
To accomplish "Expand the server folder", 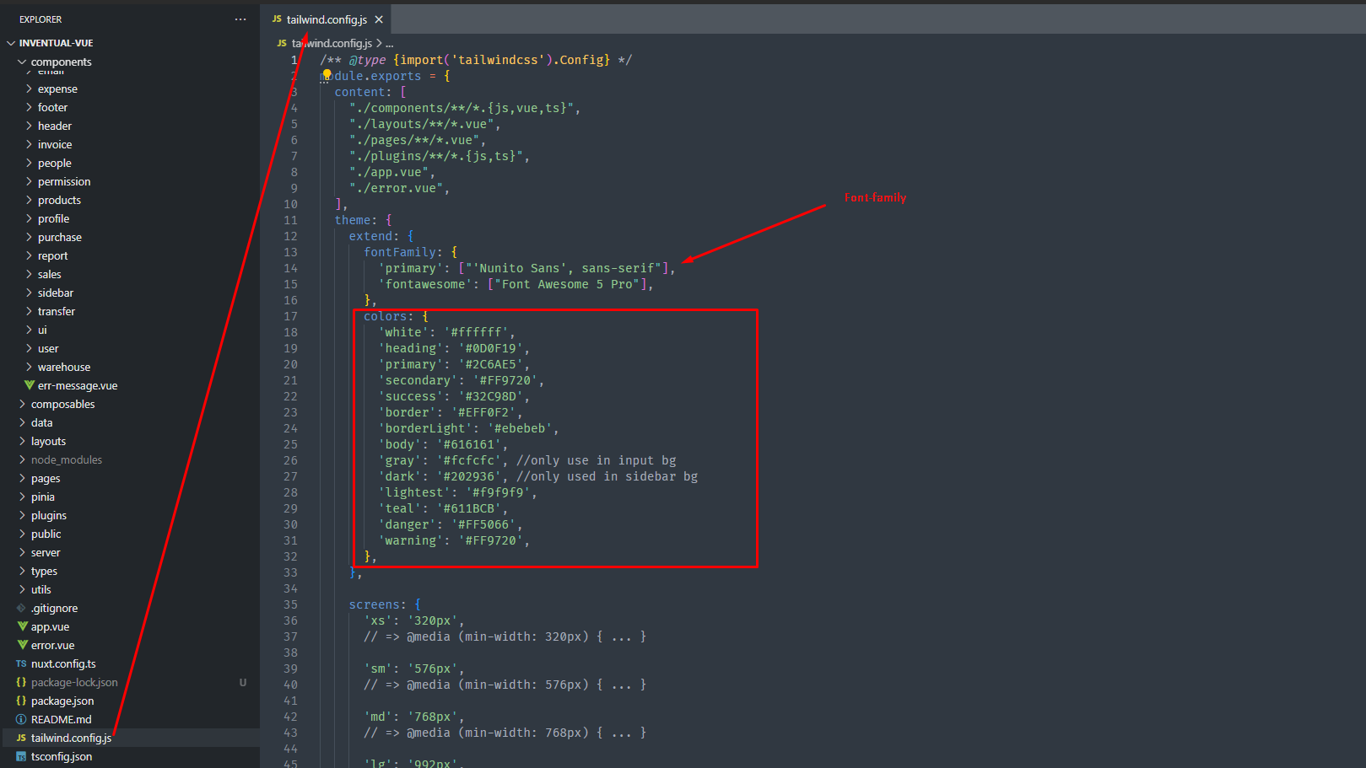I will click(46, 552).
